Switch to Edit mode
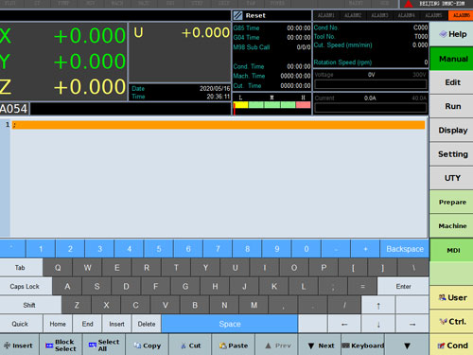The image size is (473, 355). (451, 82)
